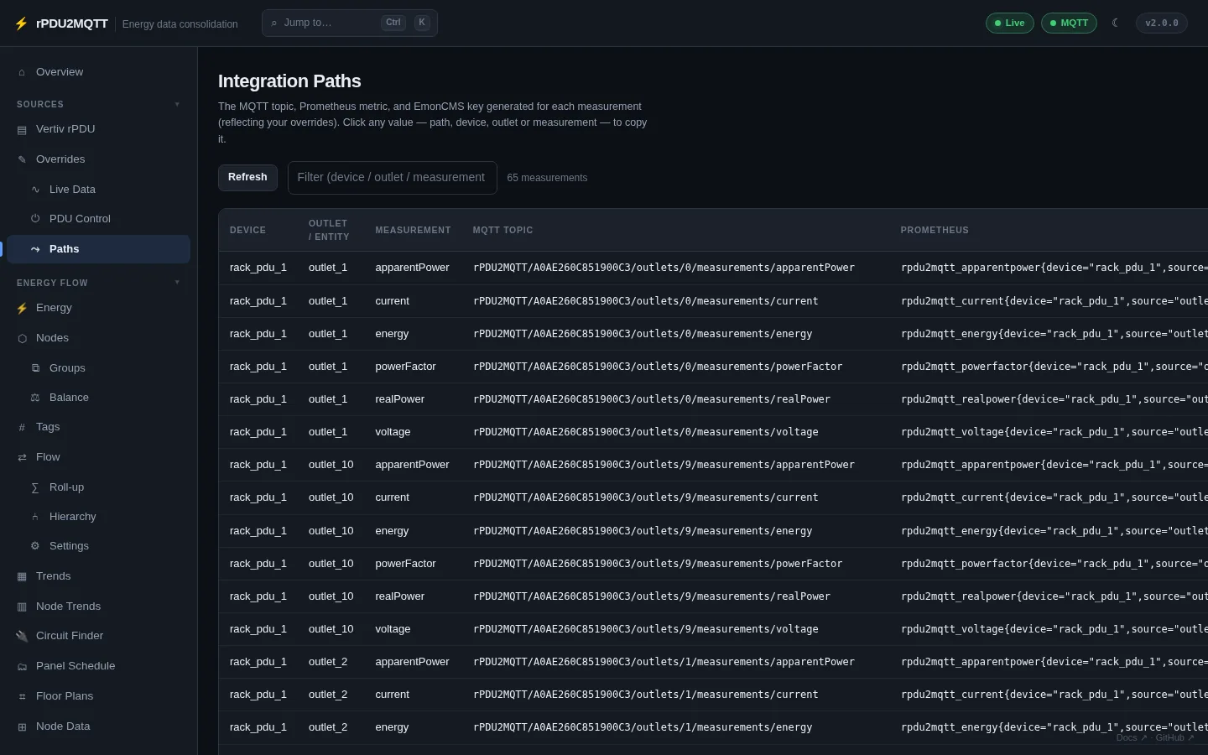Open the Circuit Finder page
The width and height of the screenshot is (1208, 755).
coord(98,636)
